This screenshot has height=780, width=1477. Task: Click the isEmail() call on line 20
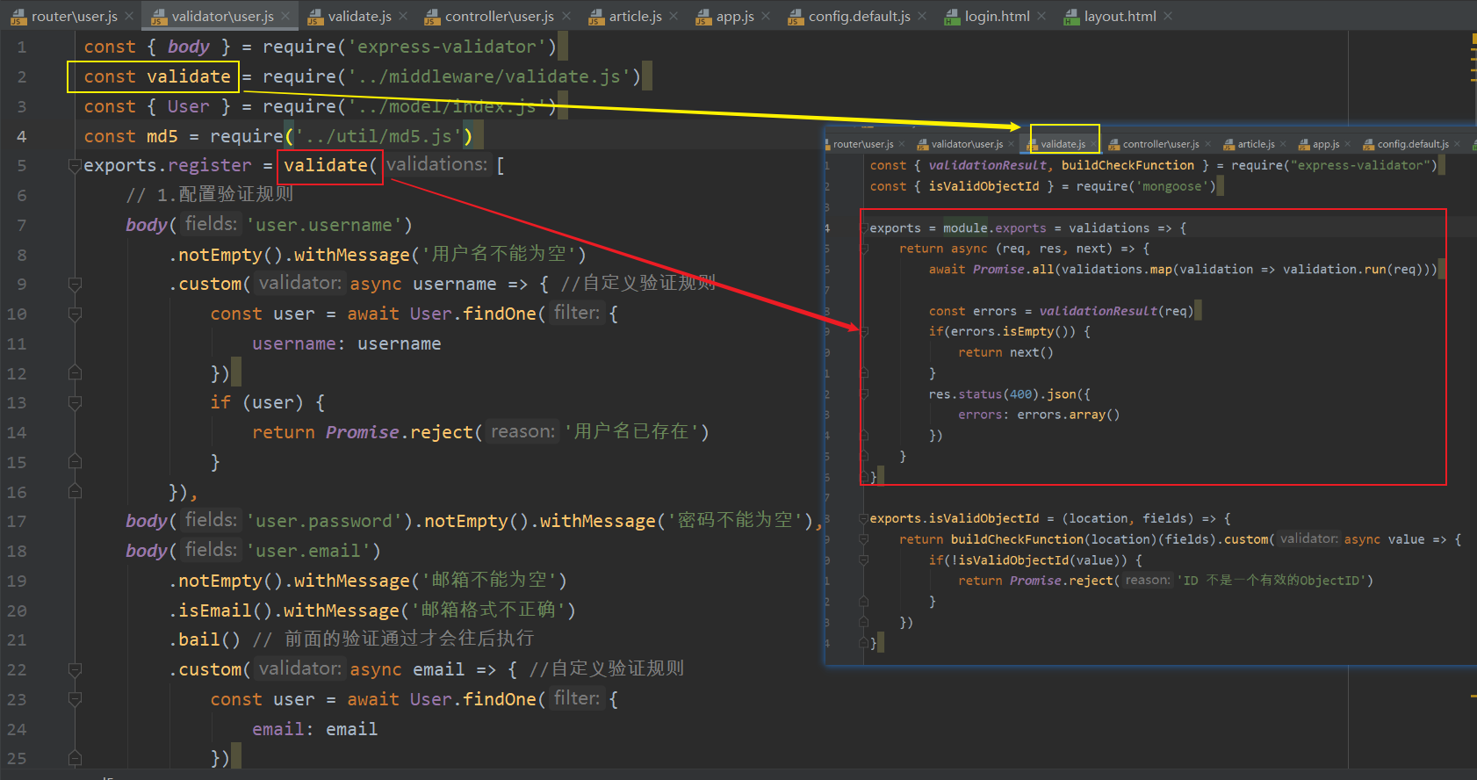click(220, 610)
